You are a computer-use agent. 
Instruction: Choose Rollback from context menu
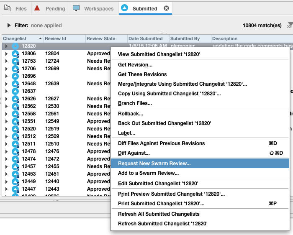coord(200,114)
